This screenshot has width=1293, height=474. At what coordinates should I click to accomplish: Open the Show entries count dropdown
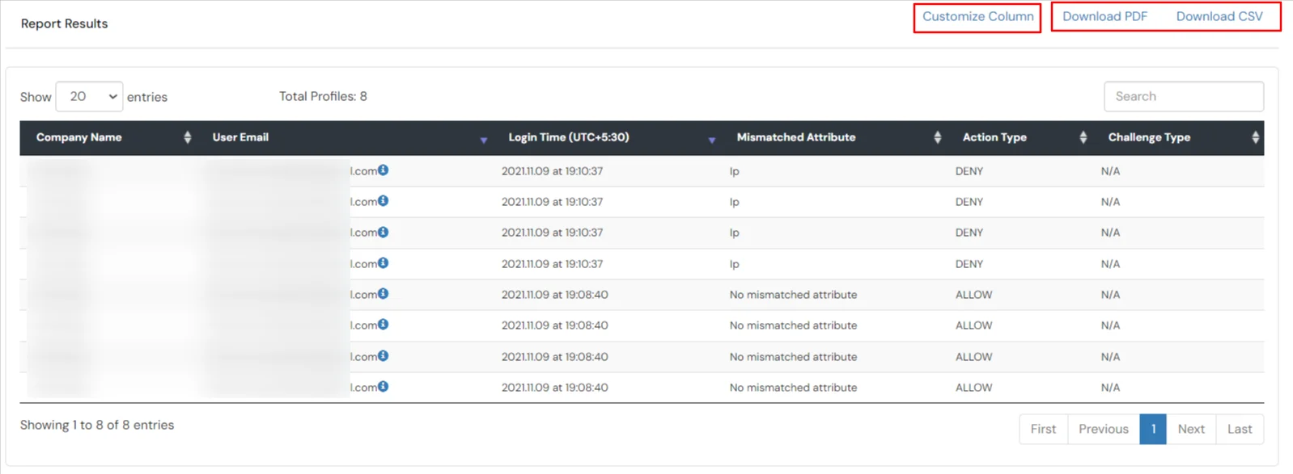[89, 96]
